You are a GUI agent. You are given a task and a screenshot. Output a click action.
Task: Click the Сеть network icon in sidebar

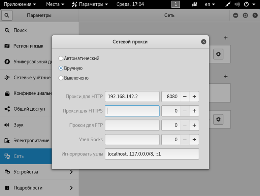pos(7,156)
